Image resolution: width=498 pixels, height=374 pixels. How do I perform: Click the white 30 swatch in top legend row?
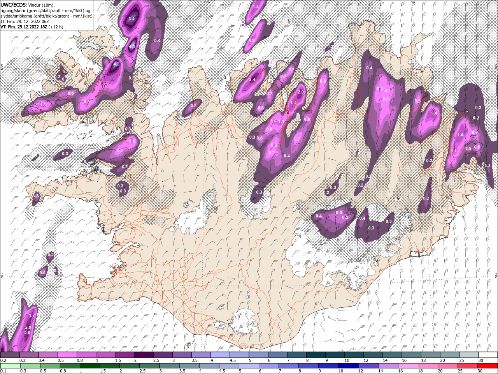click(487, 355)
